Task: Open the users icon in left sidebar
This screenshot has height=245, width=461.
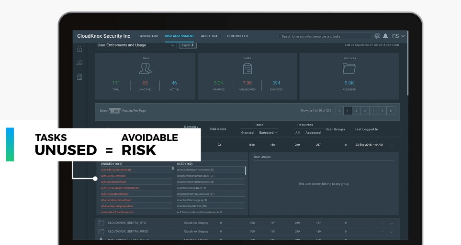Action: pos(79,62)
